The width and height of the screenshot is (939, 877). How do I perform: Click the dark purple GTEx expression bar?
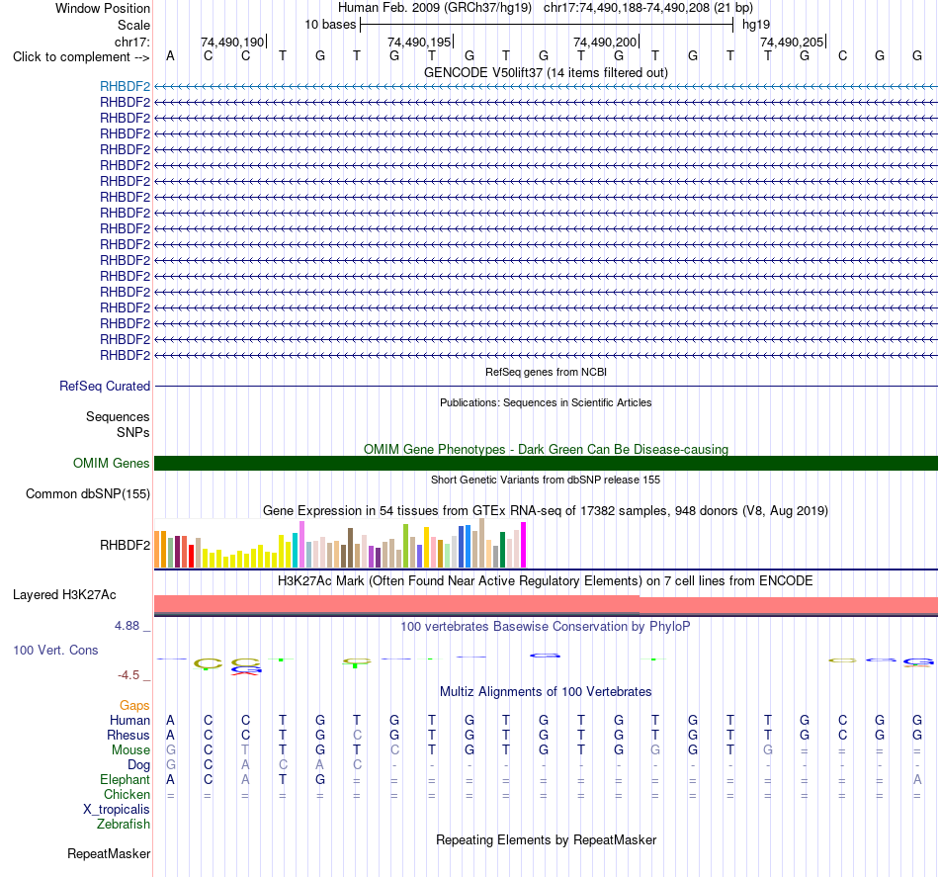point(378,557)
